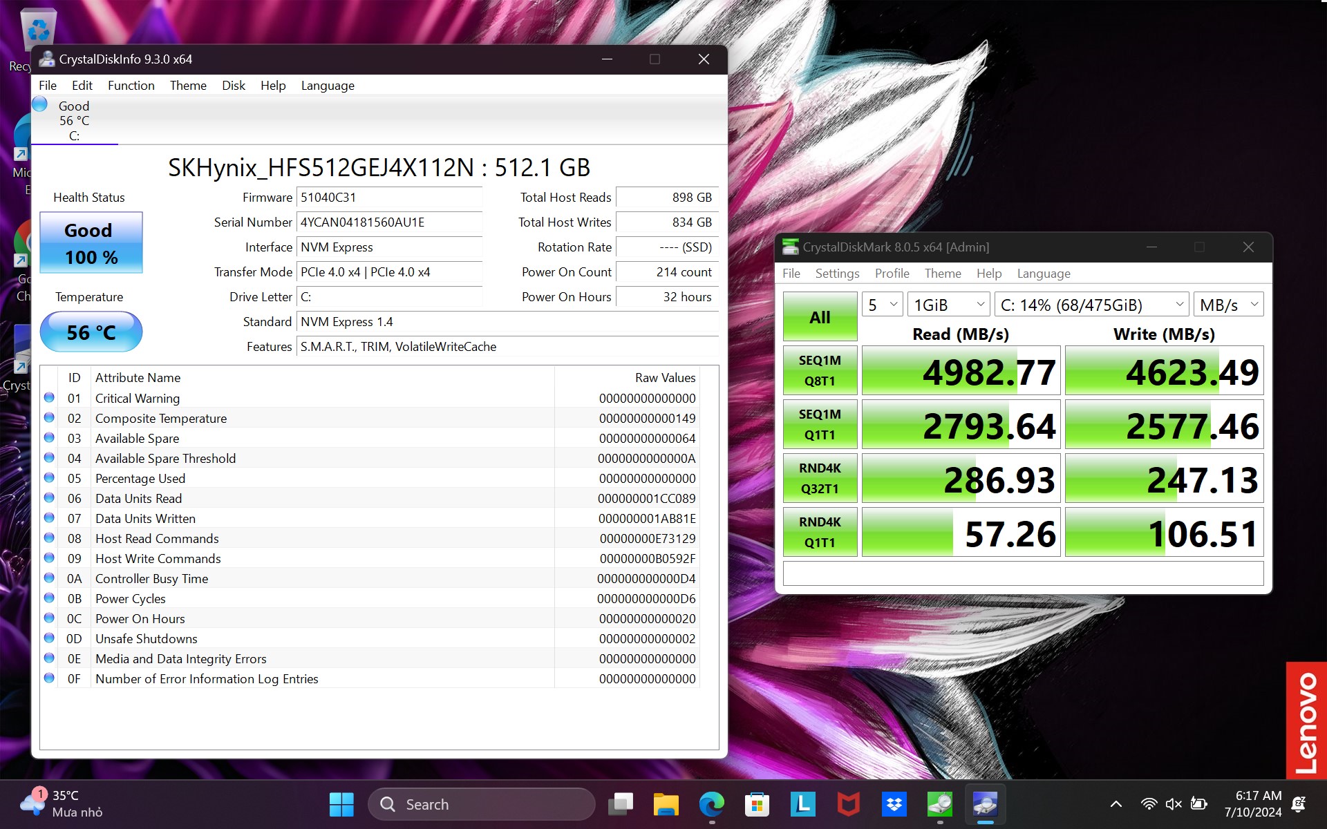Open McAfee from the taskbar
This screenshot has width=1327, height=829.
pos(849,804)
